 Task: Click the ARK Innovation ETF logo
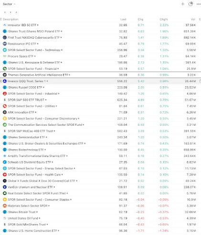tap(5, 112)
